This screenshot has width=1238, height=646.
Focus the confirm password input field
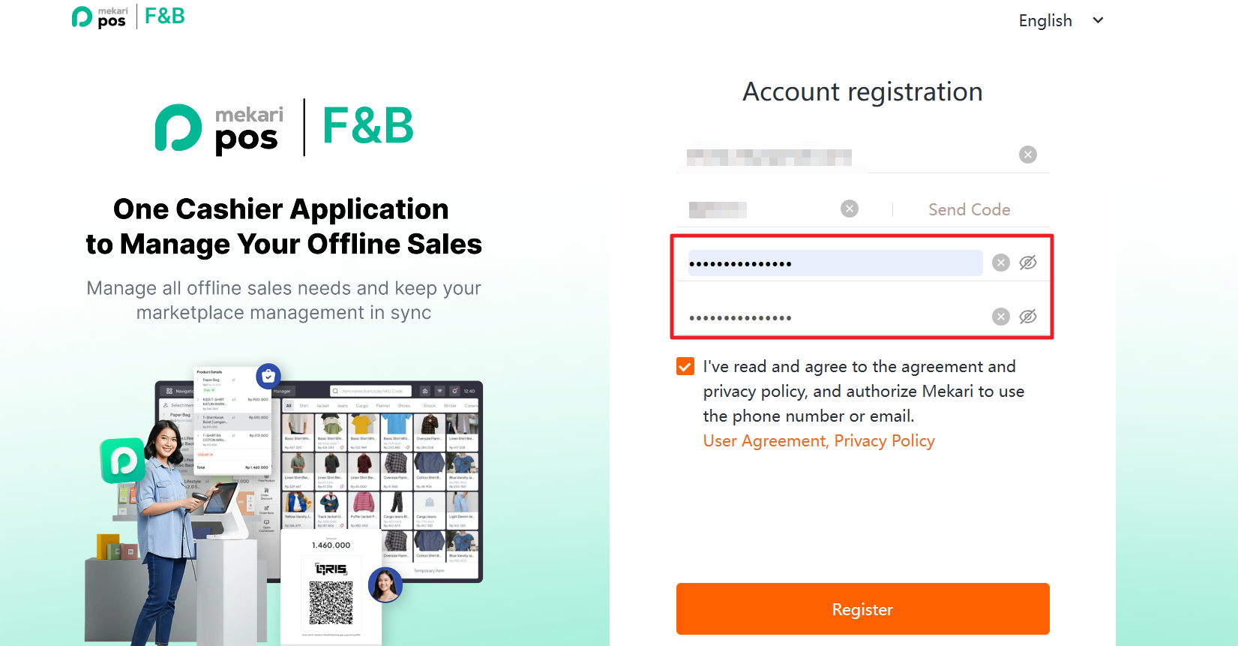click(835, 317)
